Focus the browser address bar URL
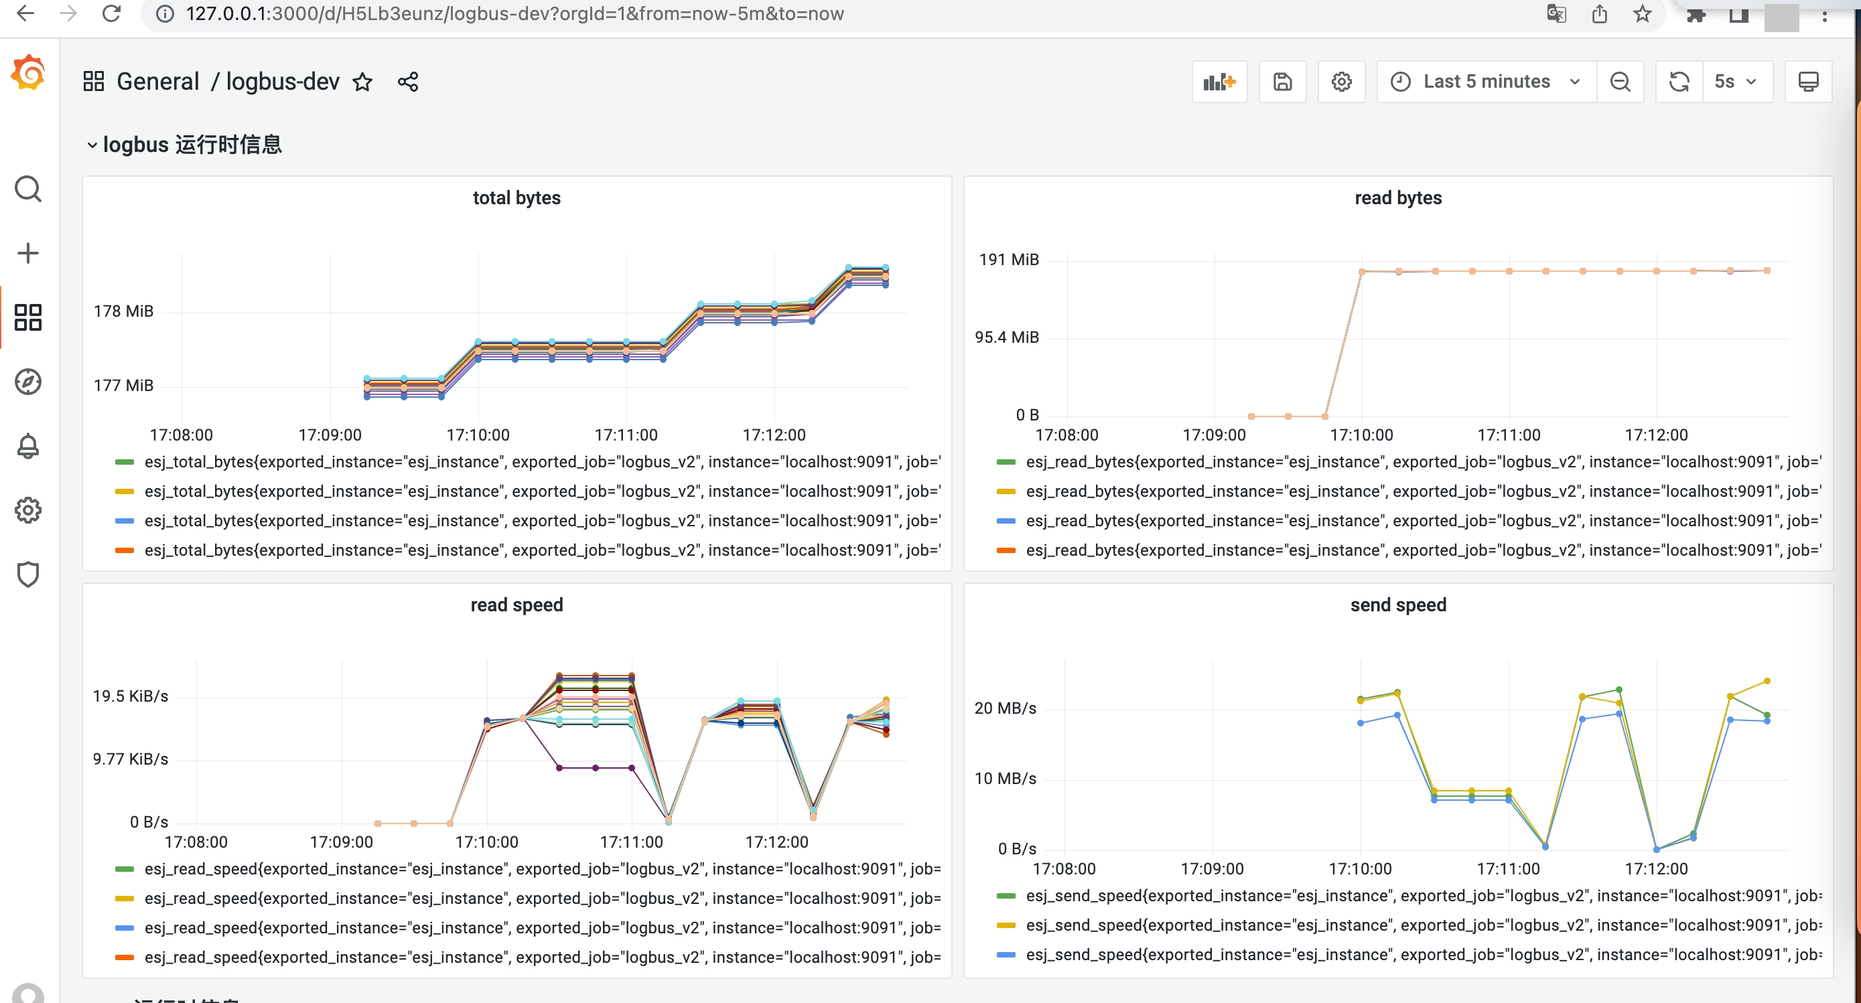Image resolution: width=1861 pixels, height=1003 pixels. point(514,13)
